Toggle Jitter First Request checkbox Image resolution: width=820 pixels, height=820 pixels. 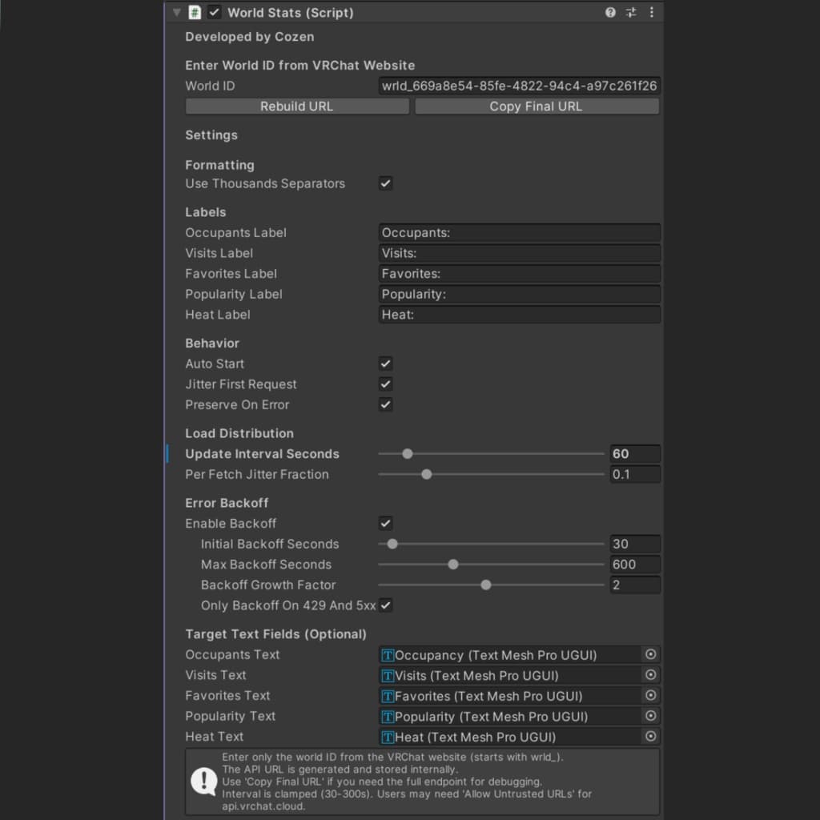(x=386, y=384)
